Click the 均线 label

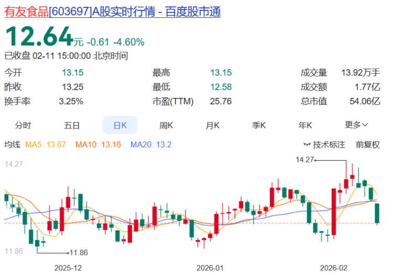coord(12,145)
